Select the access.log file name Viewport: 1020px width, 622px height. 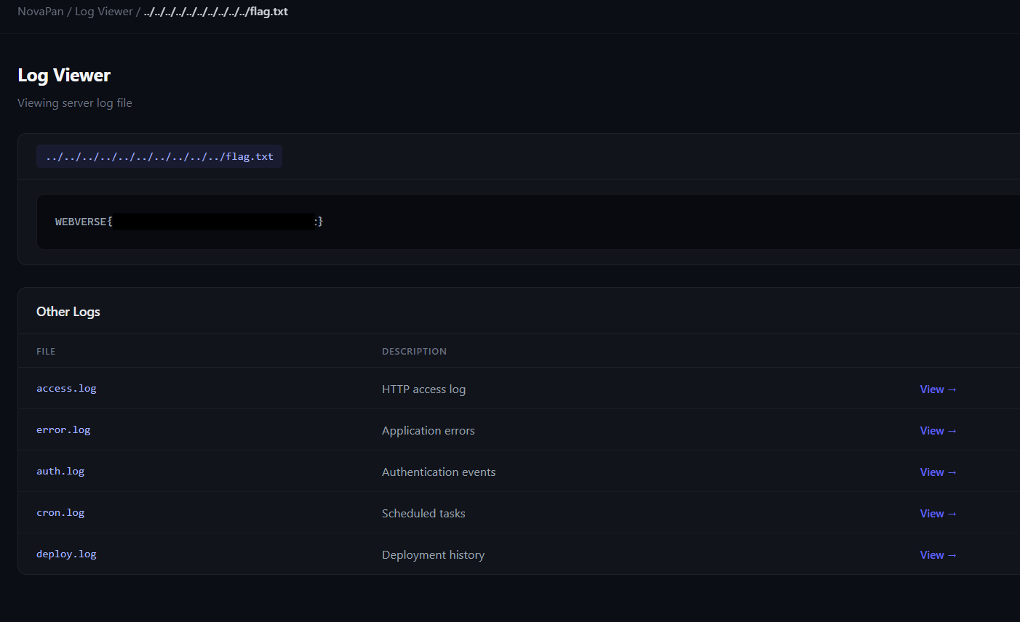coord(66,389)
